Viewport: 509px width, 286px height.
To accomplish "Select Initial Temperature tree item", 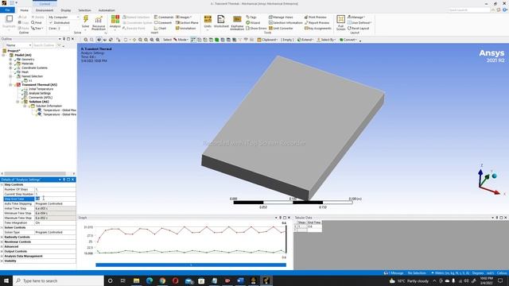I will (x=41, y=89).
